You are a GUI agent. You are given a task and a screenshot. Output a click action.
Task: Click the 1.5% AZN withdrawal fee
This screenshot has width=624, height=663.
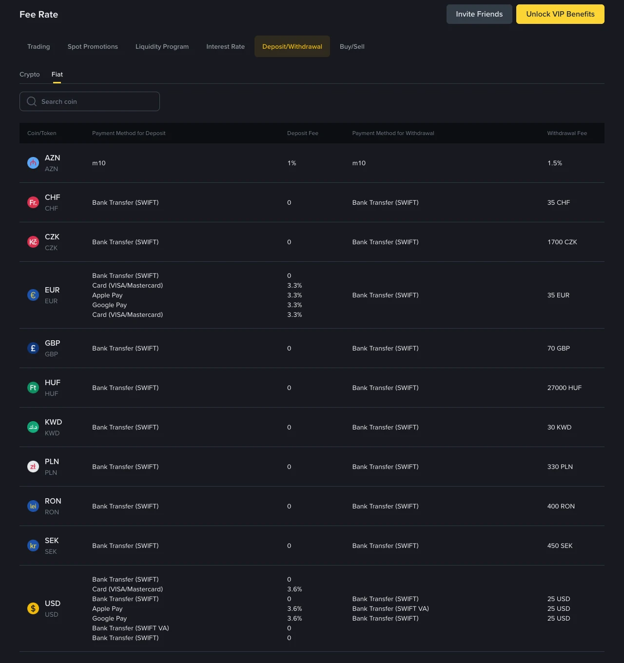click(x=555, y=163)
